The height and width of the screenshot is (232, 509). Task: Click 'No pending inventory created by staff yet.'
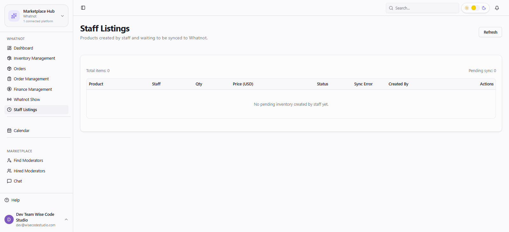291,104
